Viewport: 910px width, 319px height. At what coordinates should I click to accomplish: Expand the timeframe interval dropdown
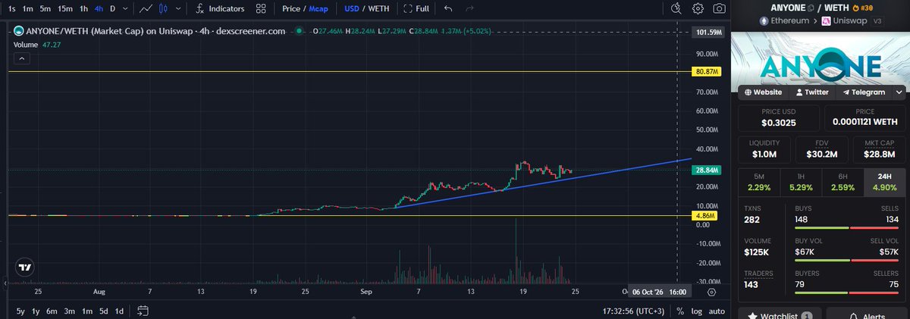tap(125, 8)
